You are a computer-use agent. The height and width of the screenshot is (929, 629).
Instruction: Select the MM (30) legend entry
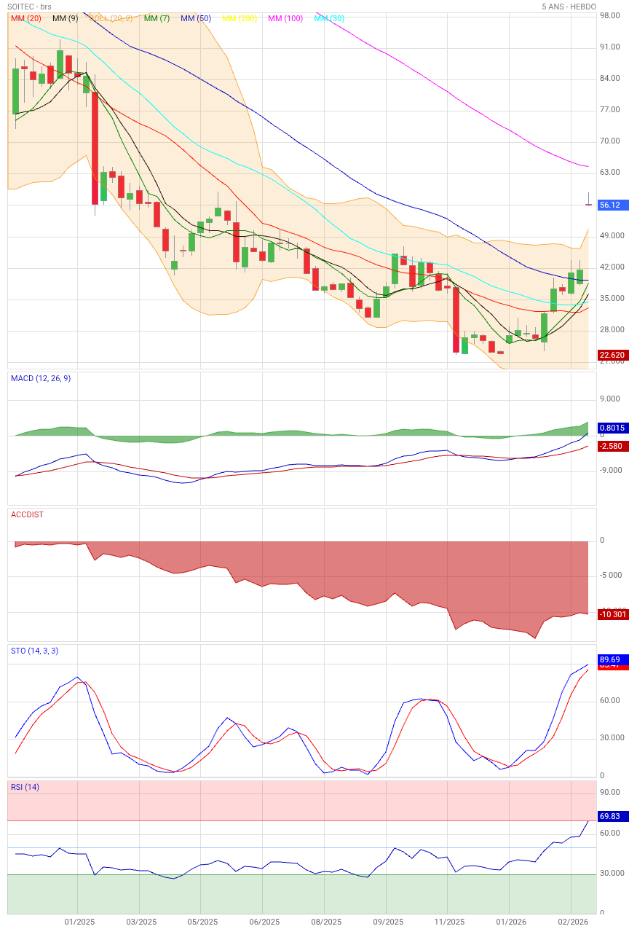click(x=329, y=18)
